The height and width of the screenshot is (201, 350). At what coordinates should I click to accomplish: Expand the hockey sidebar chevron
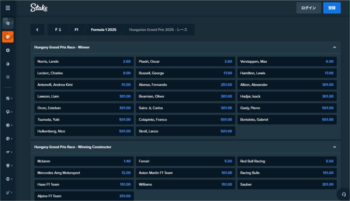tap(12, 192)
